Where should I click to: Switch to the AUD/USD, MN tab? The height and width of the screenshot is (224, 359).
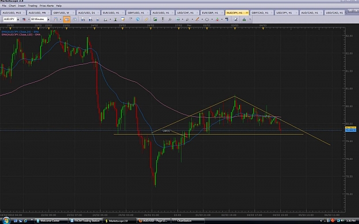[38, 13]
